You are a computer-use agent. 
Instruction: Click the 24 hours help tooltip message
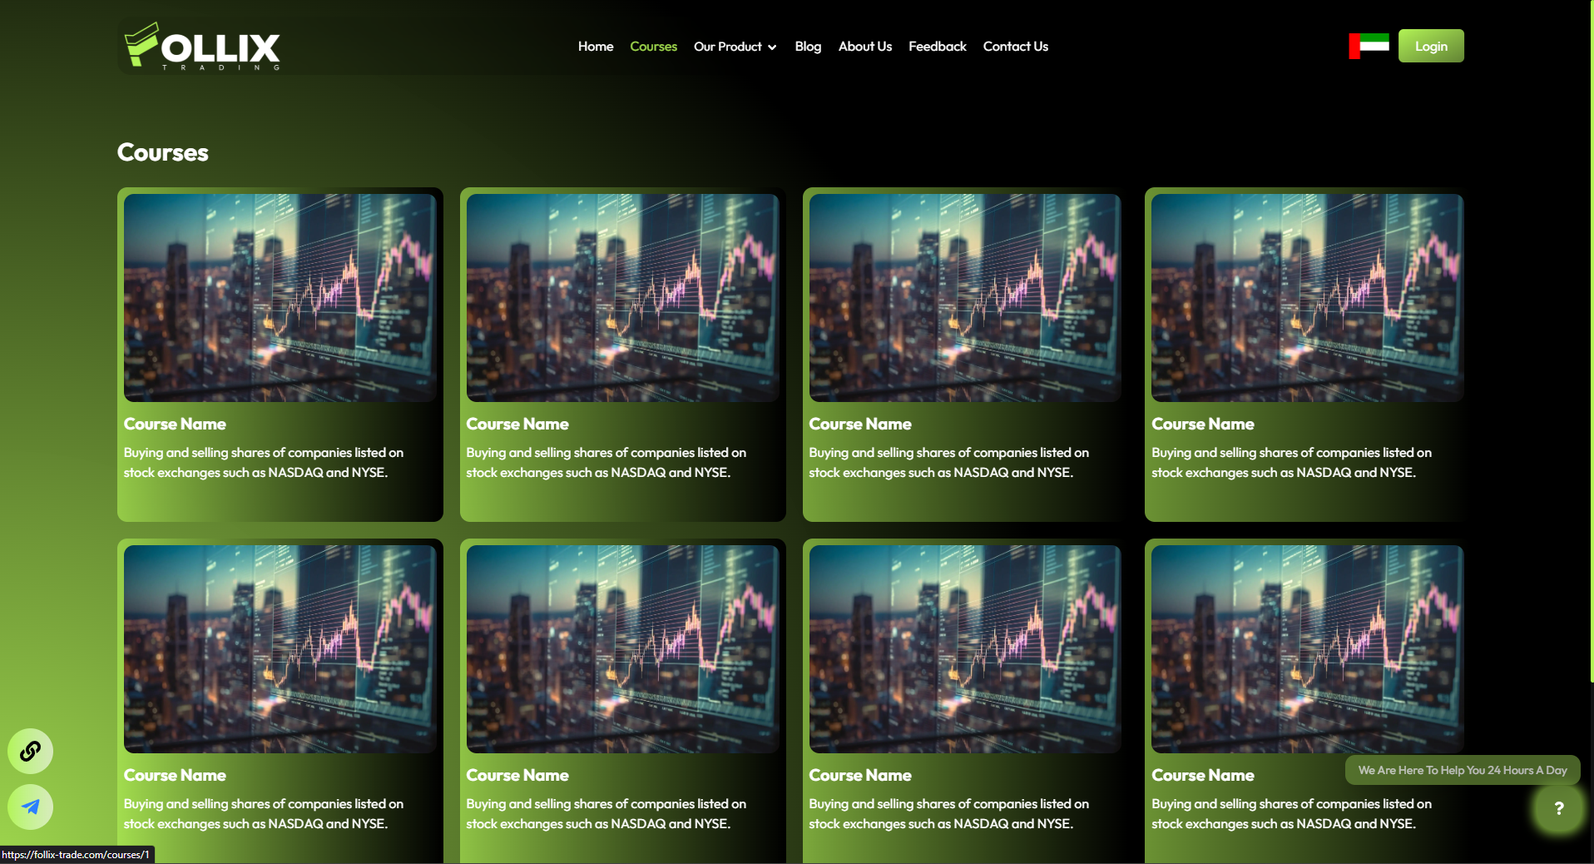[x=1462, y=770]
